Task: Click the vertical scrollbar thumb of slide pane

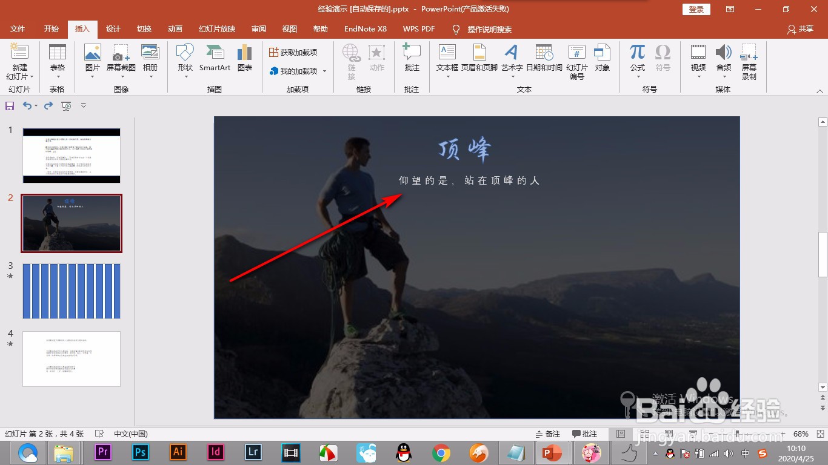Action: click(x=823, y=254)
